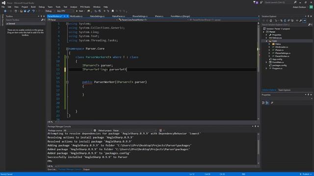Start debugging with the Start button
This screenshot has width=314, height=176.
coord(79,11)
